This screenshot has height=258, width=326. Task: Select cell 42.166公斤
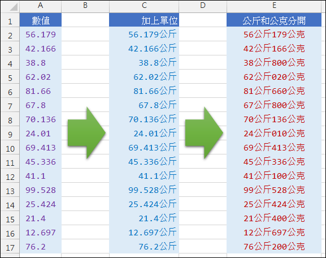coord(144,48)
